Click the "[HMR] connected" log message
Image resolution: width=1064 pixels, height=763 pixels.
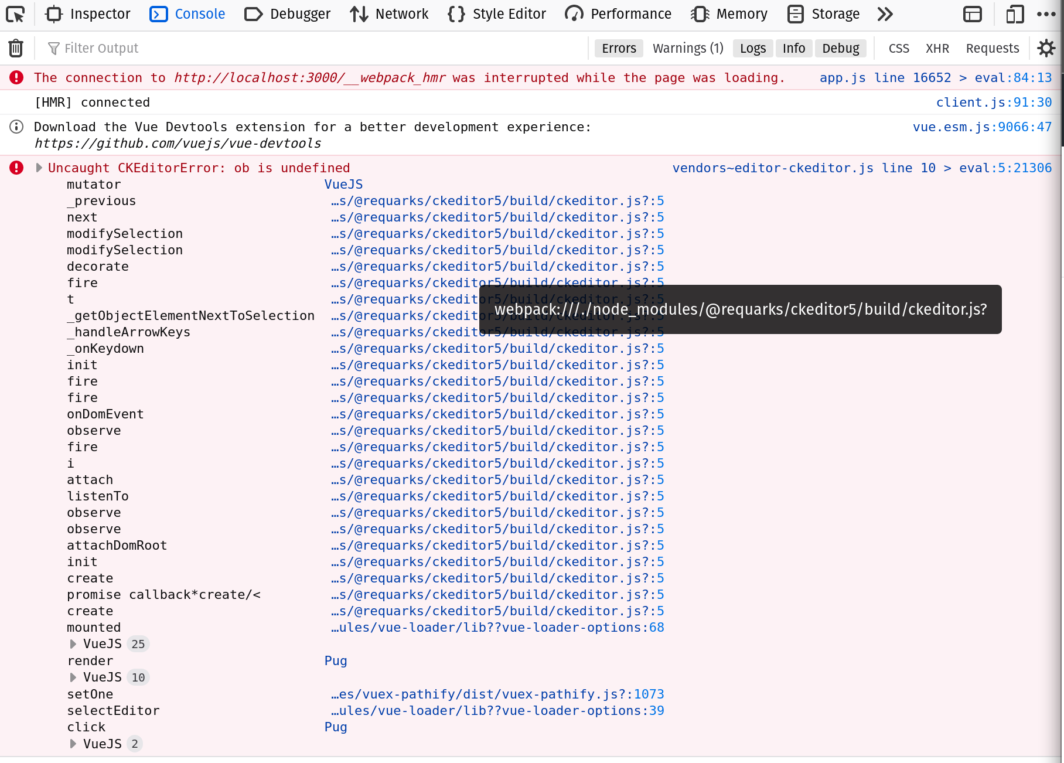pos(92,102)
